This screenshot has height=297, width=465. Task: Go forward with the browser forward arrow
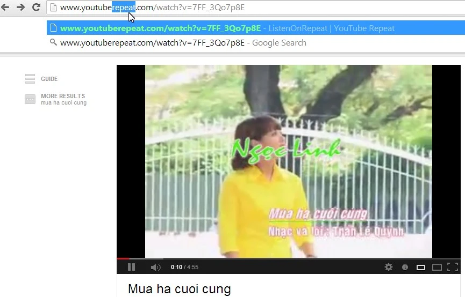[20, 7]
